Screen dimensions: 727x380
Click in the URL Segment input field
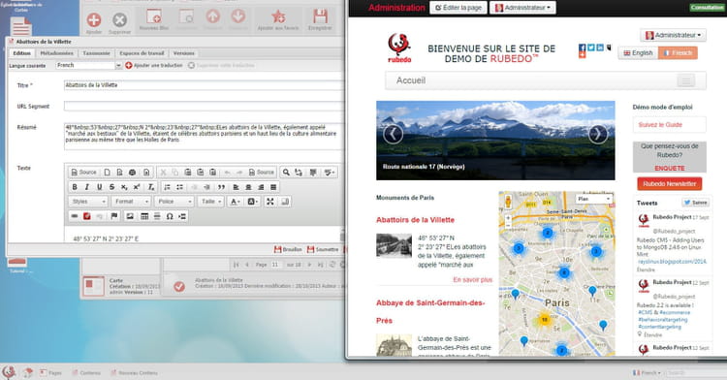pyautogui.click(x=204, y=106)
